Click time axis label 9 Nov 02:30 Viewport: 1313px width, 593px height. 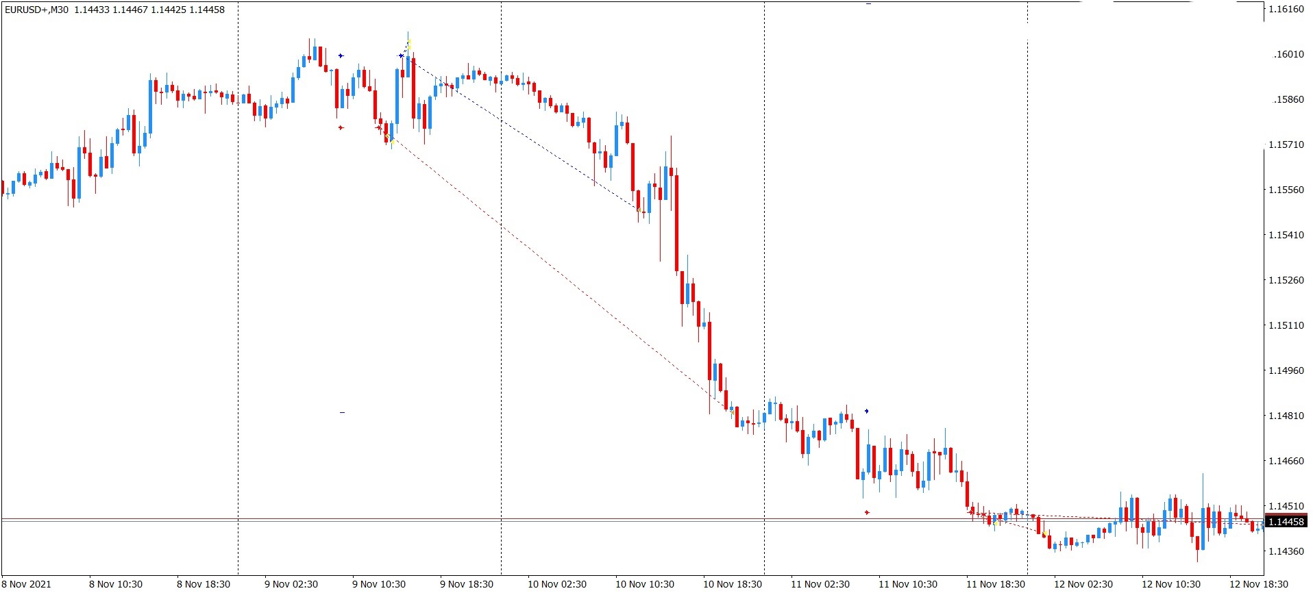(x=291, y=584)
